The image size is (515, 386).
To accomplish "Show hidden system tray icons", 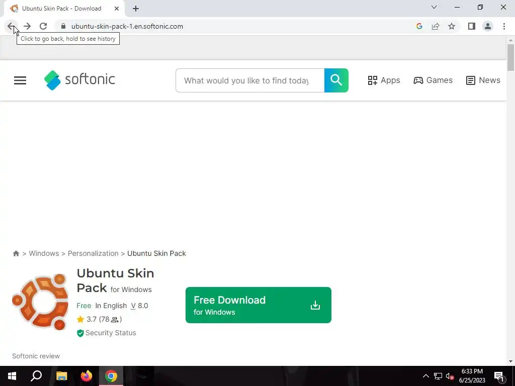I will click(x=425, y=376).
